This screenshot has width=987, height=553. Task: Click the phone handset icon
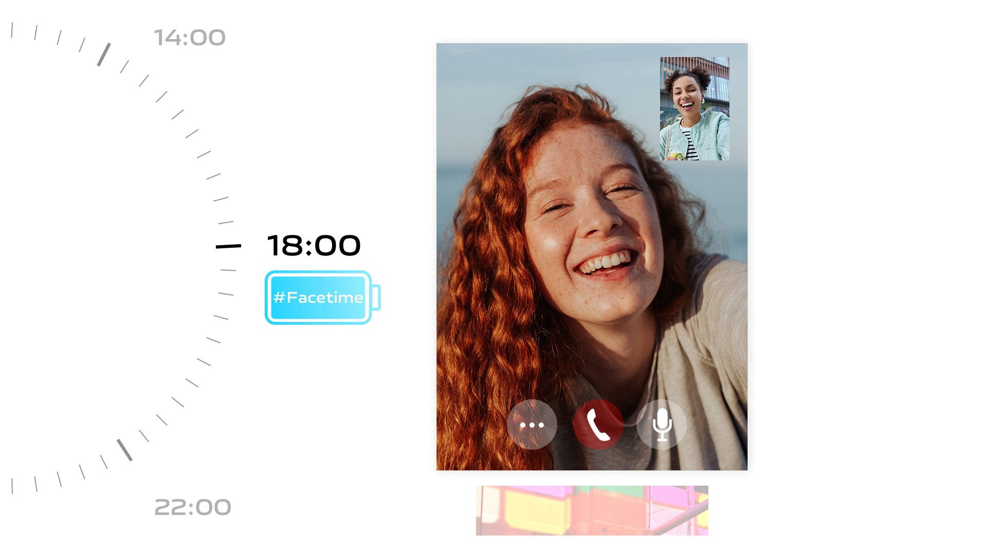(598, 425)
